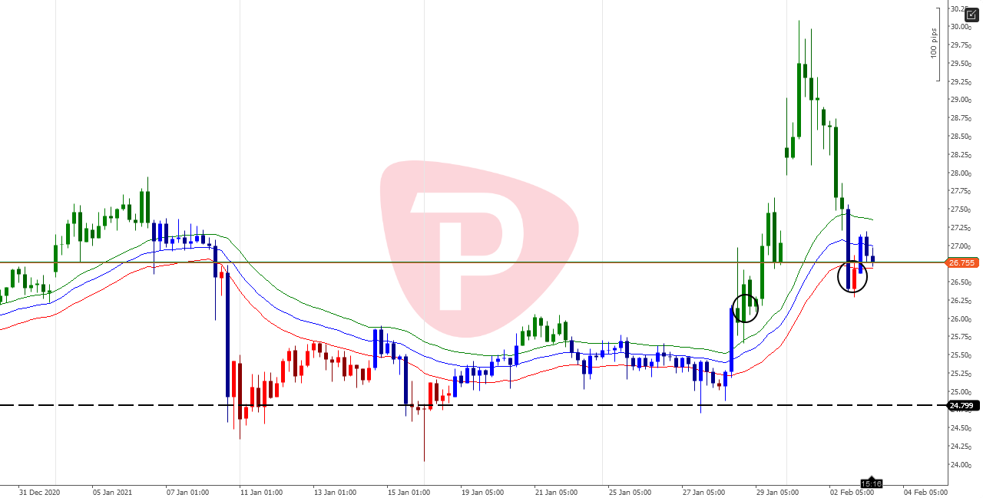Select the '05 Jan 2021' date label
Viewport: 983px width, 498px height.
(111, 493)
